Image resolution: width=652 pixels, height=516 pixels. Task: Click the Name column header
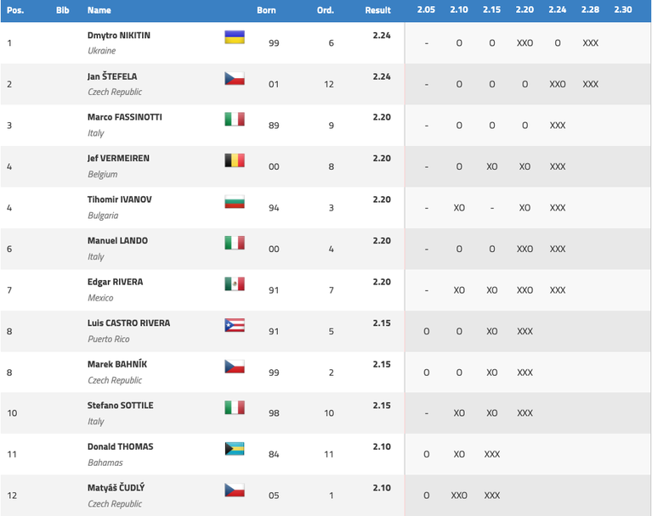[x=99, y=10]
